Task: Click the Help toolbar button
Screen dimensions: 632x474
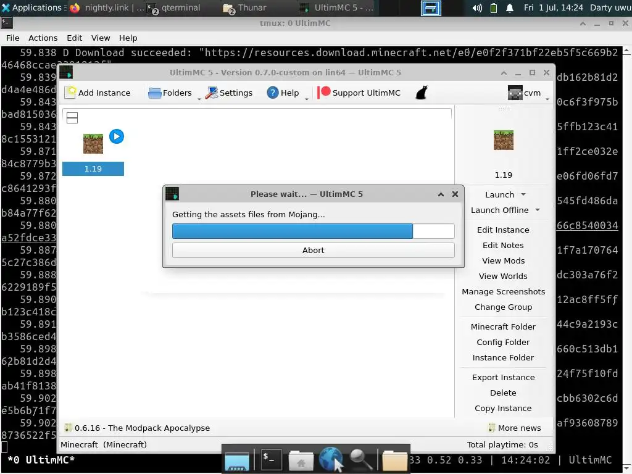Action: tap(283, 93)
